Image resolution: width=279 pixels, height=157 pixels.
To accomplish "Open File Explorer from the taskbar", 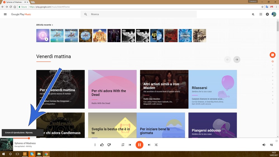I will click(x=39, y=154).
